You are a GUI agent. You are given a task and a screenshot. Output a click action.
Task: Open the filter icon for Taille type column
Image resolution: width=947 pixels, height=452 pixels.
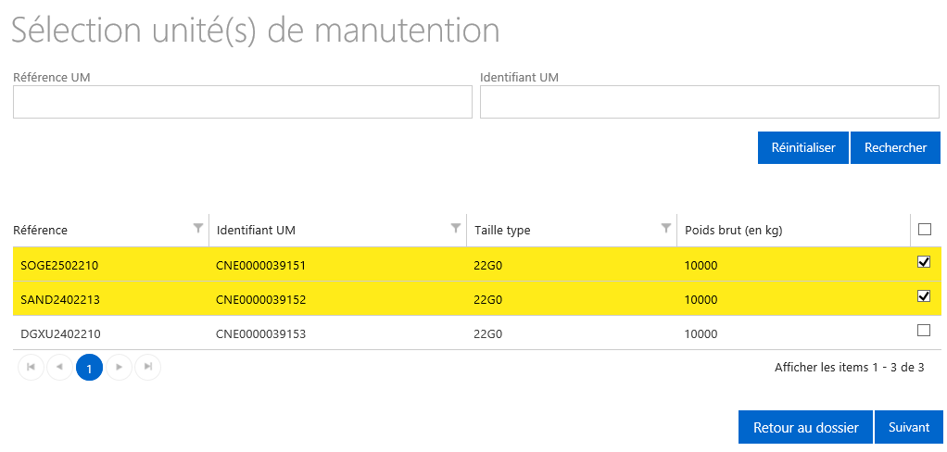[665, 228]
